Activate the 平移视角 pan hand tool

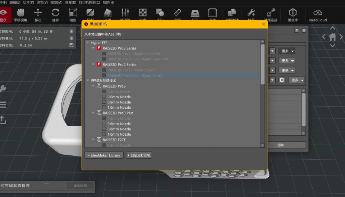pyautogui.click(x=20, y=15)
